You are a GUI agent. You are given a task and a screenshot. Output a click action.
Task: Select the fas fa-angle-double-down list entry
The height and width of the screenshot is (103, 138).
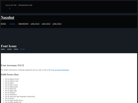click(14, 100)
